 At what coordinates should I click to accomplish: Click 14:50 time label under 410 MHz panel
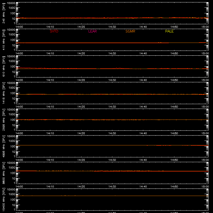[x=174, y=54]
